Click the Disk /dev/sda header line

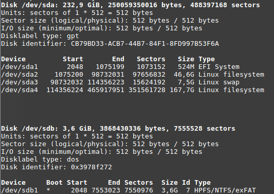tap(131, 5)
